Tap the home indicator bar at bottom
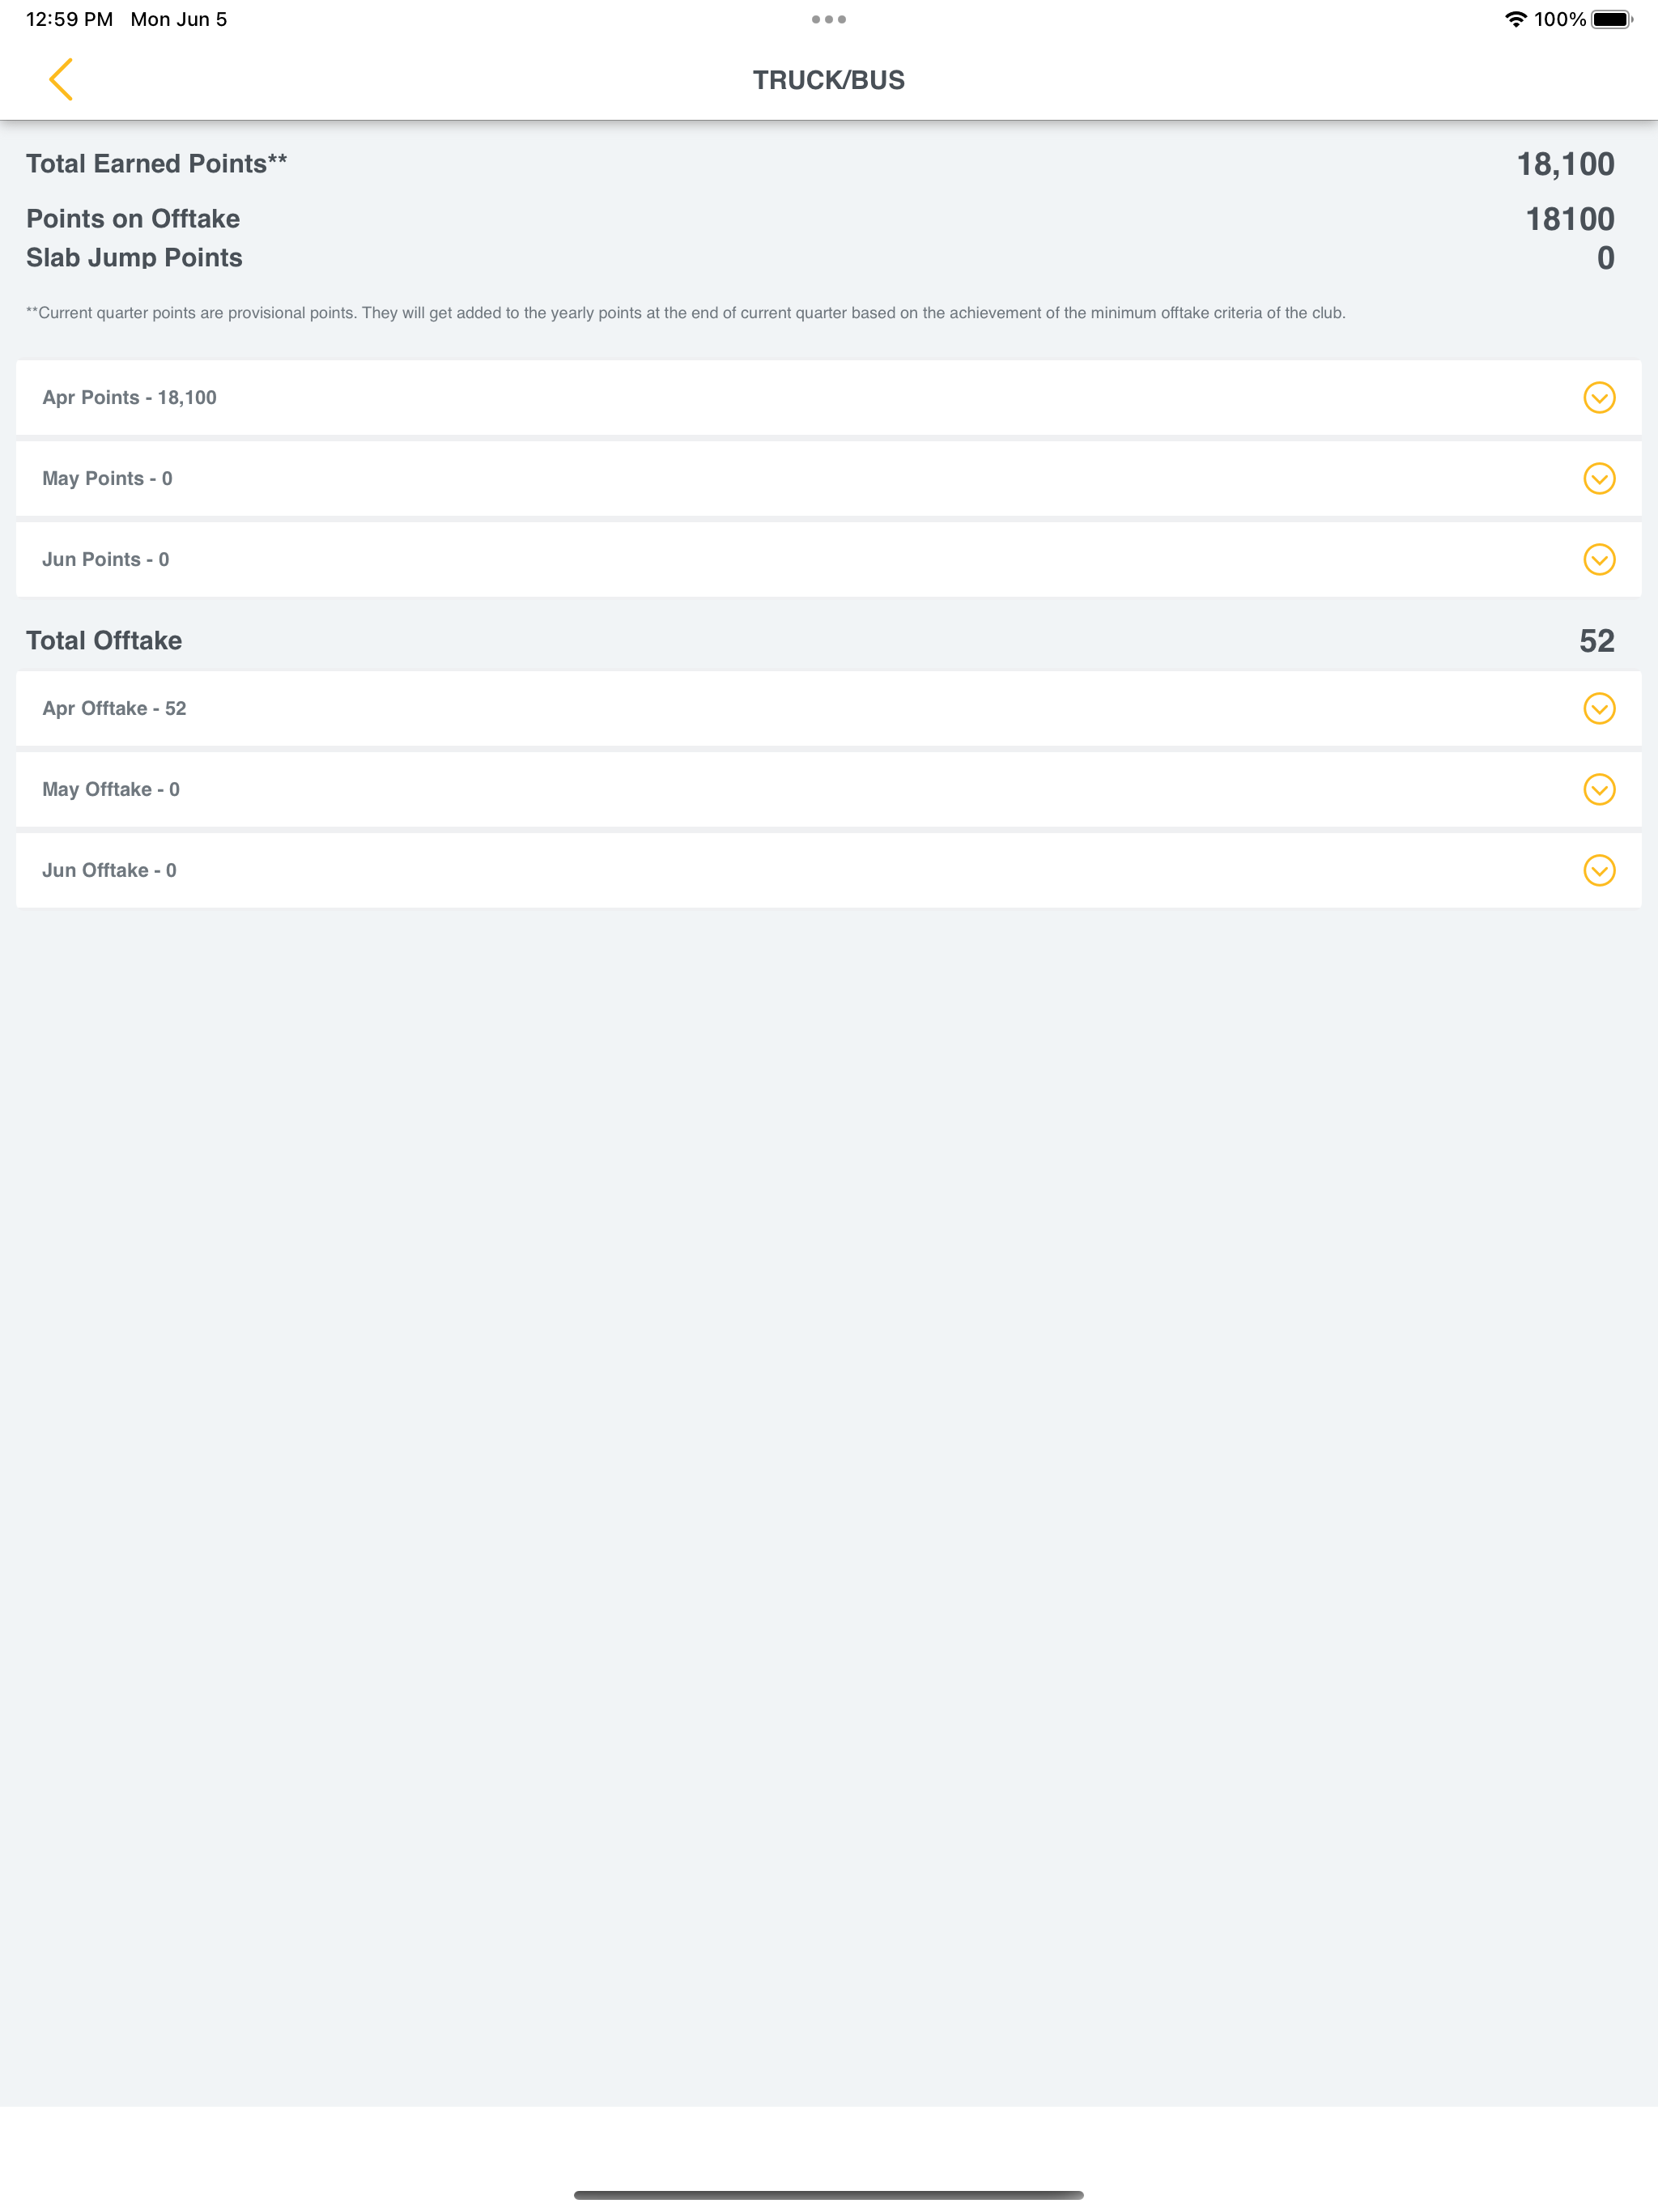The height and width of the screenshot is (2212, 1658). (x=829, y=2195)
